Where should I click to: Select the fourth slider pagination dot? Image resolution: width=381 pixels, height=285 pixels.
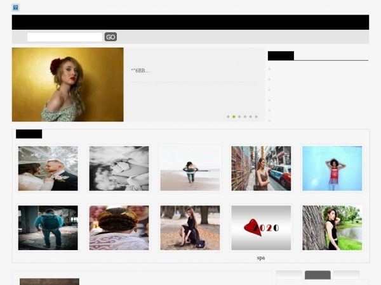point(245,117)
